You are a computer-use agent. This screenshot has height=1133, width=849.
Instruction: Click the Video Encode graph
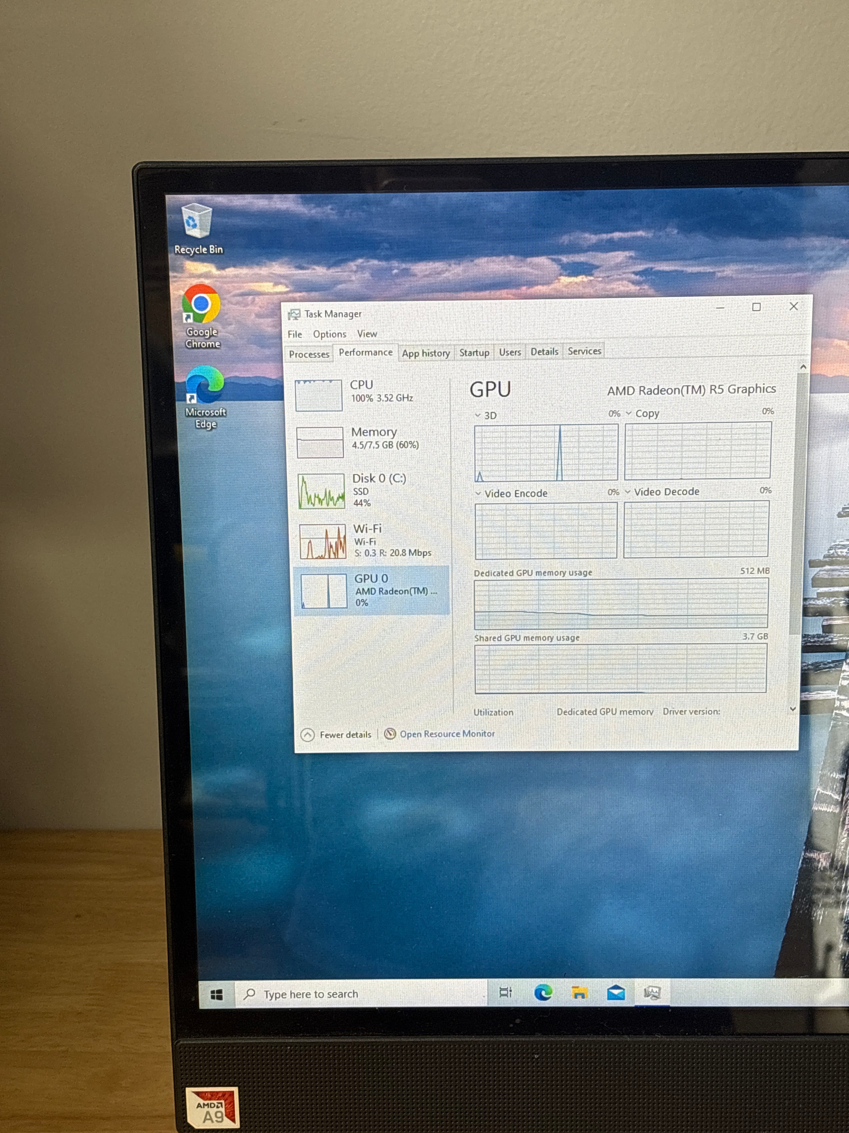[546, 531]
